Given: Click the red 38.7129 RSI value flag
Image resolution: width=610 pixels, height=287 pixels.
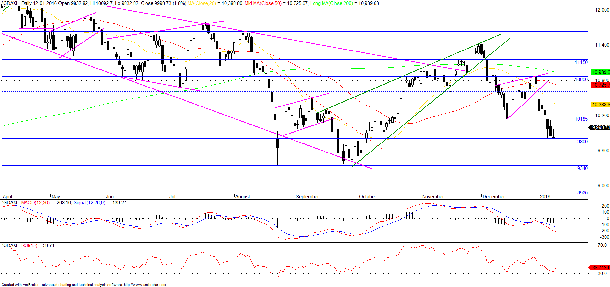Looking at the screenshot, I should (x=599, y=268).
